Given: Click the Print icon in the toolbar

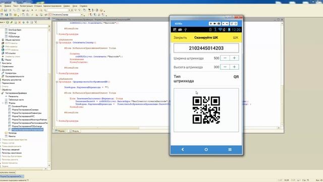Looking at the screenshot, I should 23,10.
